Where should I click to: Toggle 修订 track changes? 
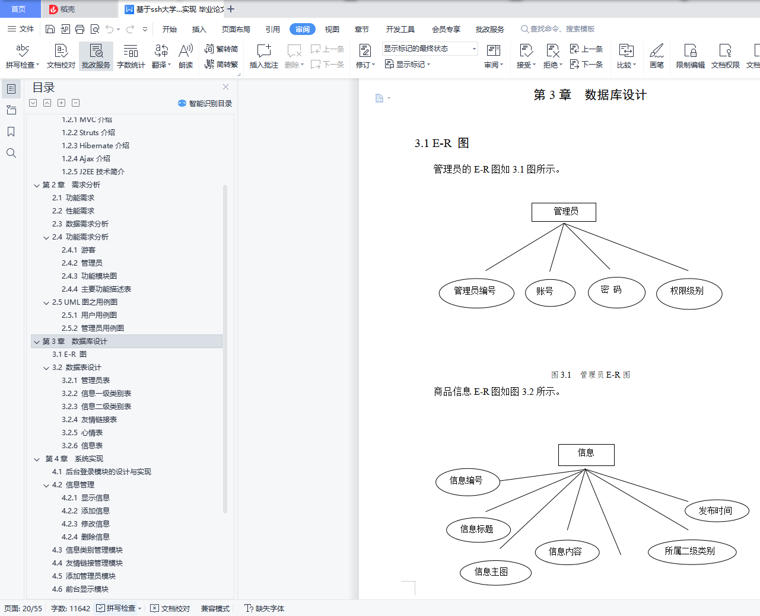[365, 56]
